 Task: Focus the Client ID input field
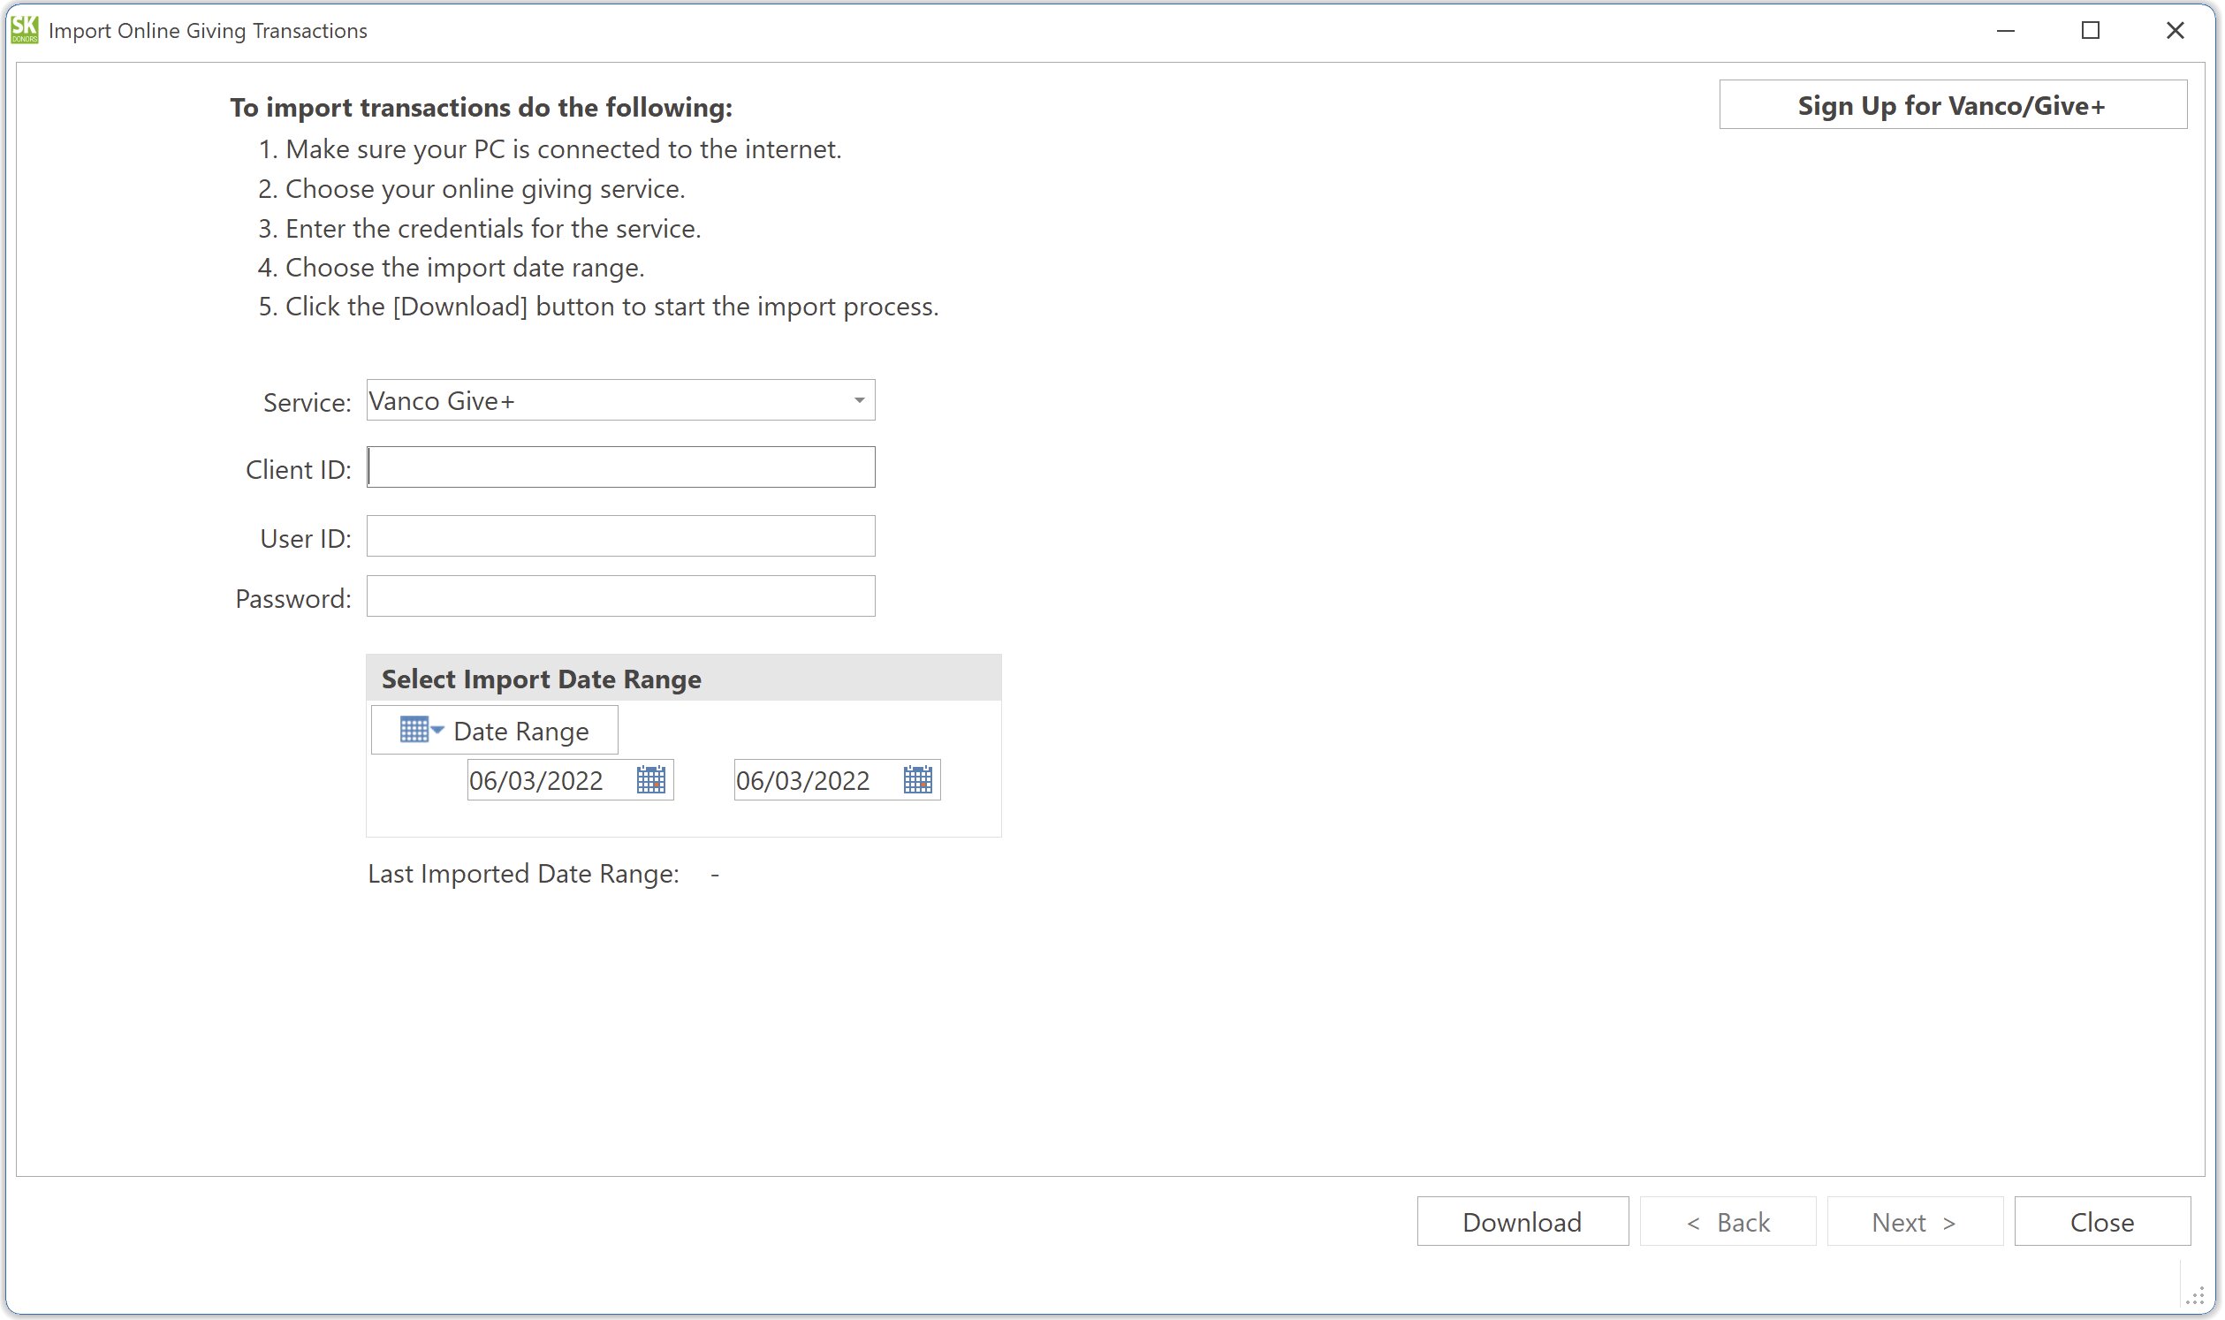pos(620,467)
